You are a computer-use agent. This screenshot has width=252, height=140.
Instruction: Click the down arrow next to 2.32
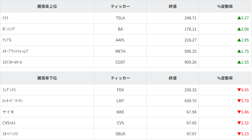pos(239,123)
